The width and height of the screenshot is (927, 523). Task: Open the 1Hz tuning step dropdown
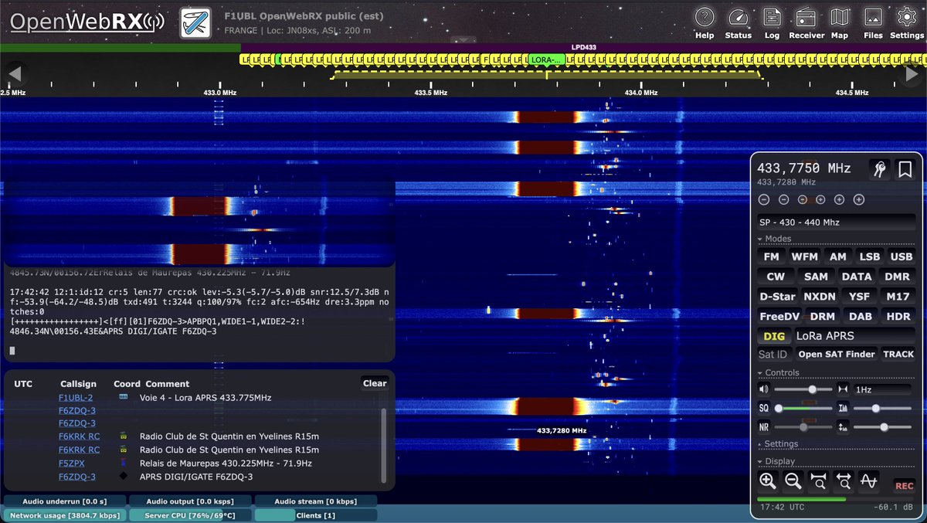(x=884, y=390)
